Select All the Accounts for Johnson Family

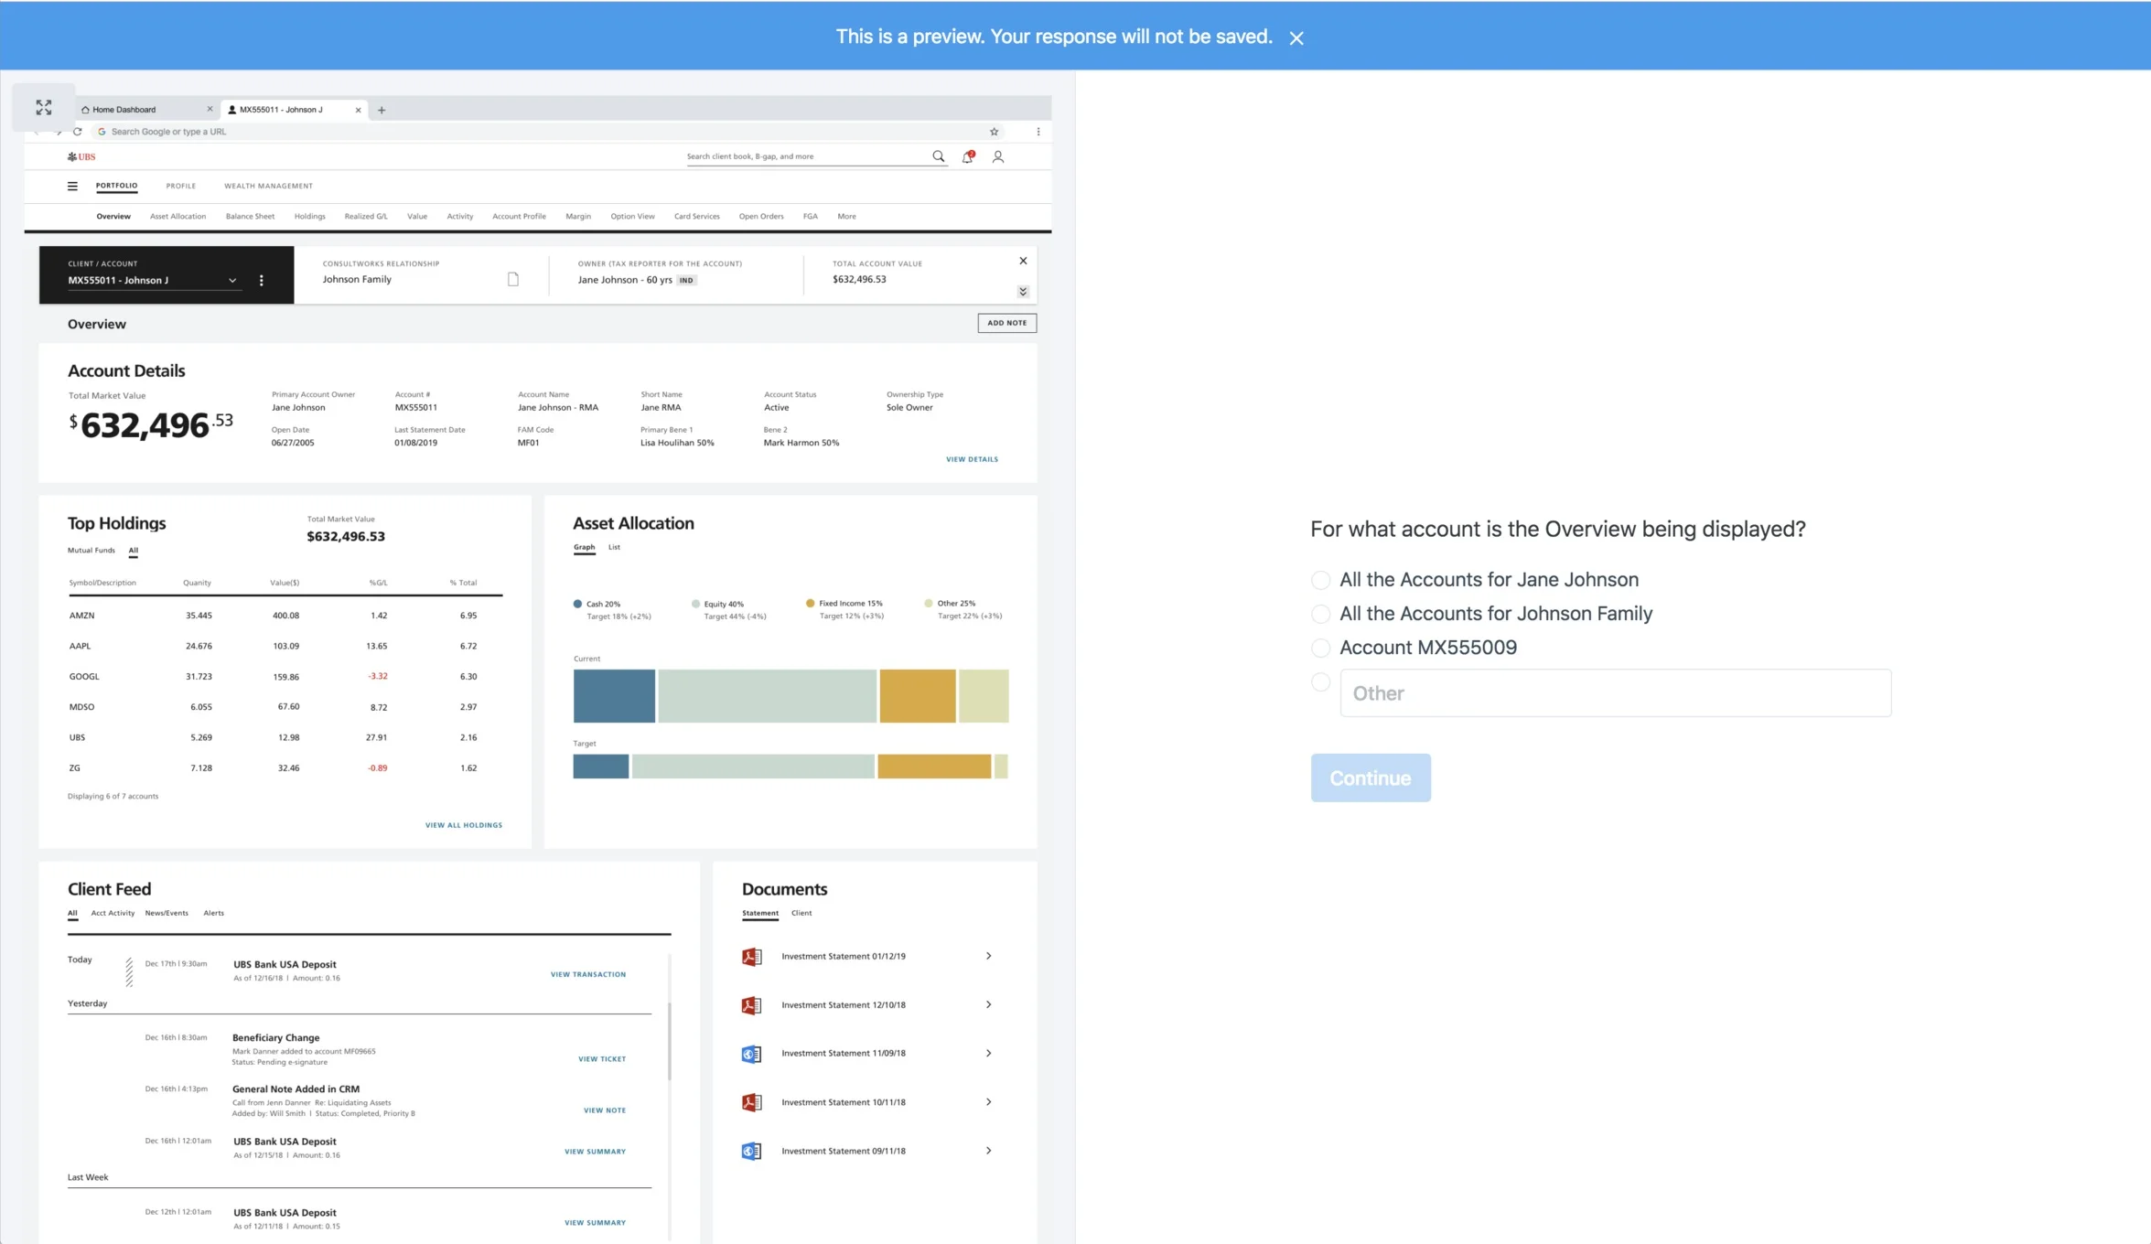[x=1320, y=614]
